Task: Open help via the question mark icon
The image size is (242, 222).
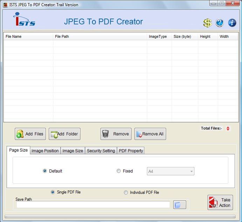Action: coord(220,23)
